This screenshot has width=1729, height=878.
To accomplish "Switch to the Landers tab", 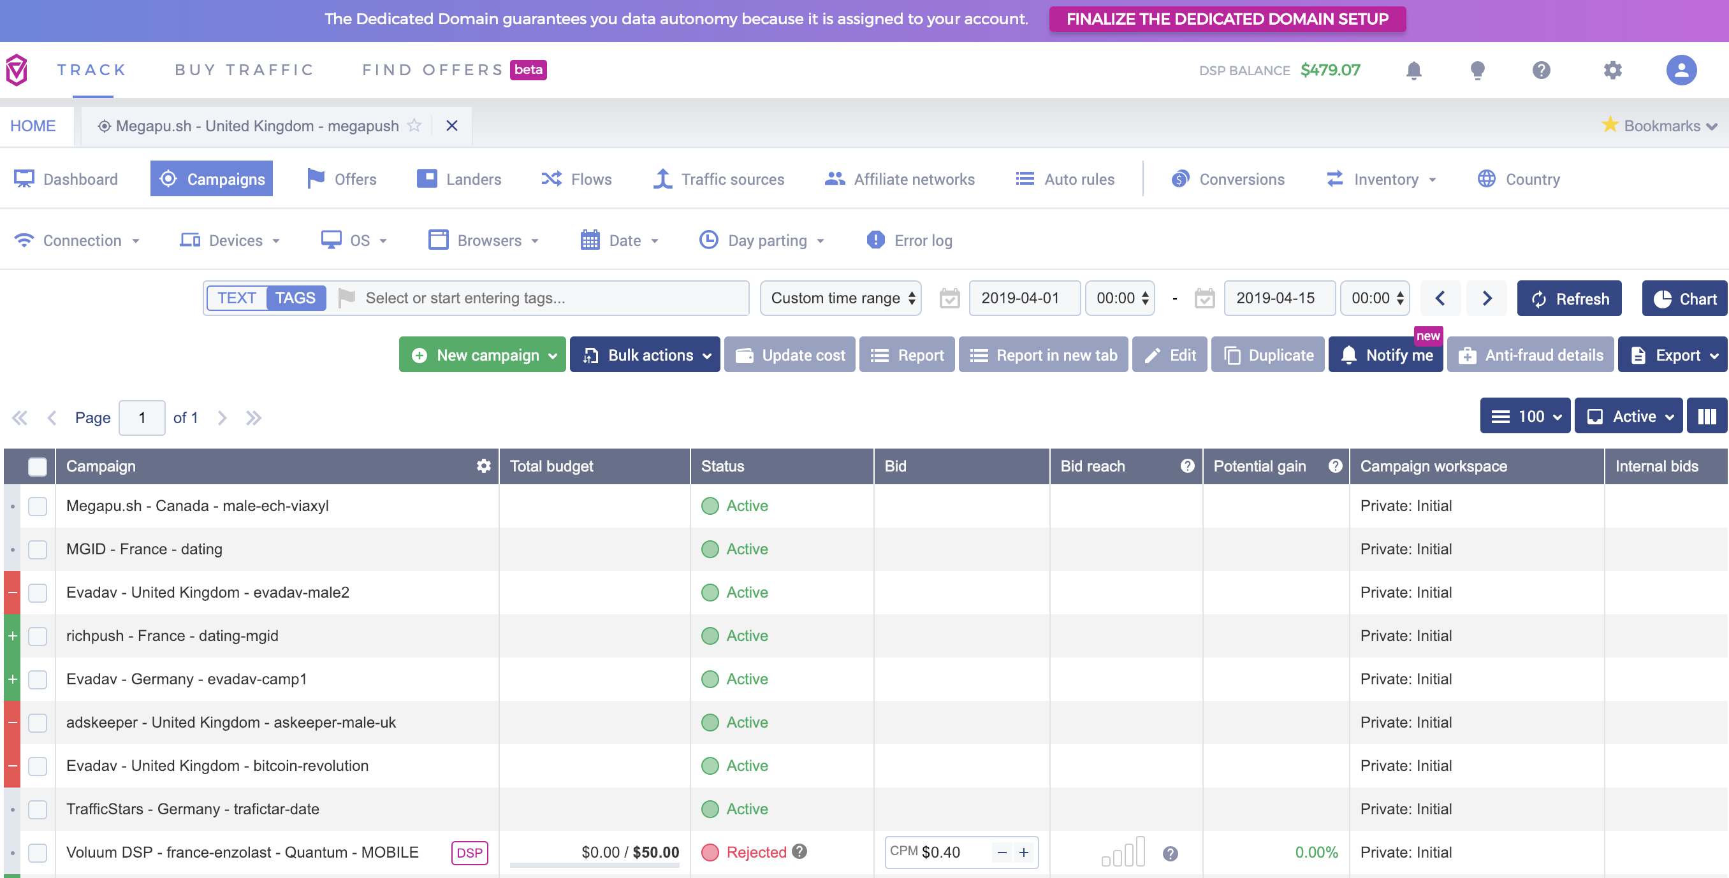I will (474, 178).
